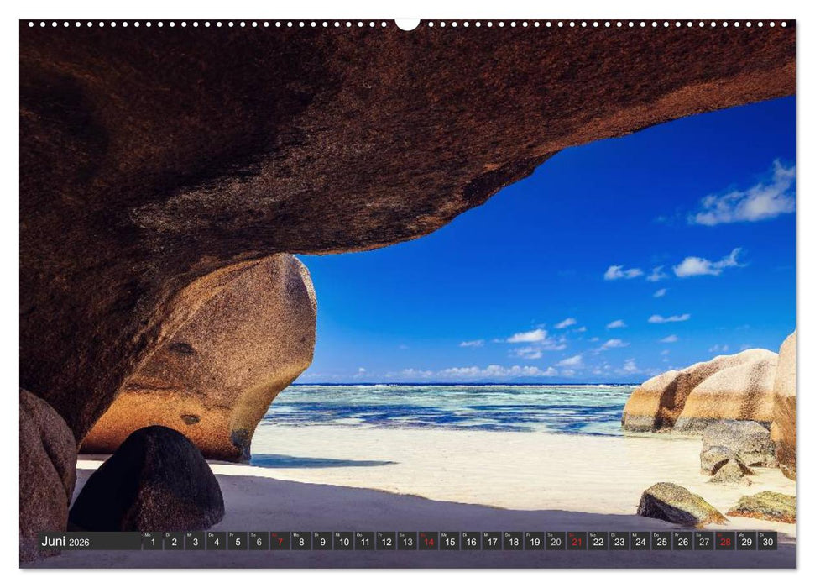The height and width of the screenshot is (588, 815).
Task: Click the red Sunday 7 cell
Action: coord(280,543)
